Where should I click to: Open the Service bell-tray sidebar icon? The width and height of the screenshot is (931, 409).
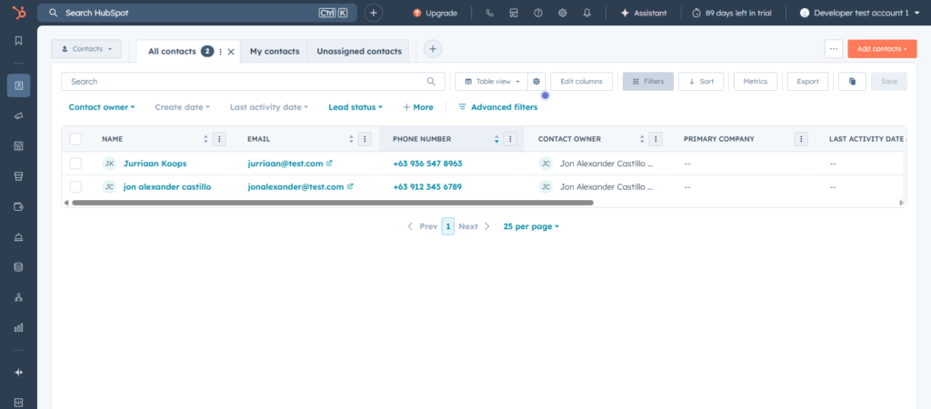[18, 237]
